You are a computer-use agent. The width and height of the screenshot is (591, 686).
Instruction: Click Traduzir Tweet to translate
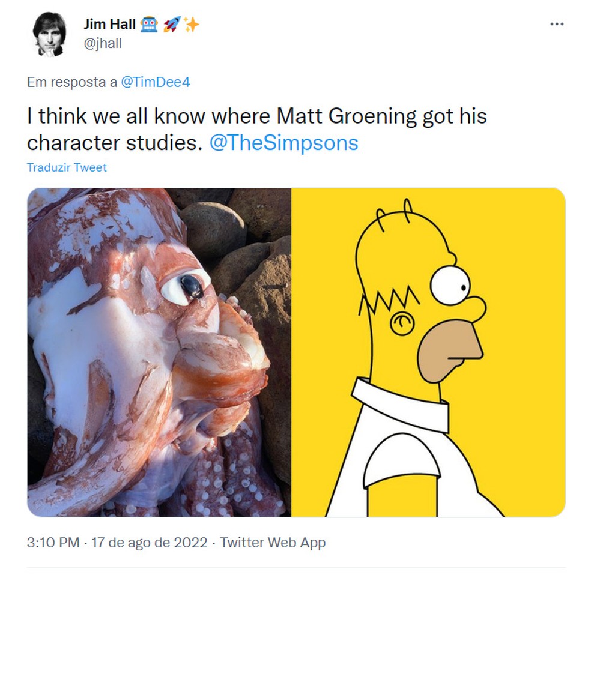(x=67, y=167)
